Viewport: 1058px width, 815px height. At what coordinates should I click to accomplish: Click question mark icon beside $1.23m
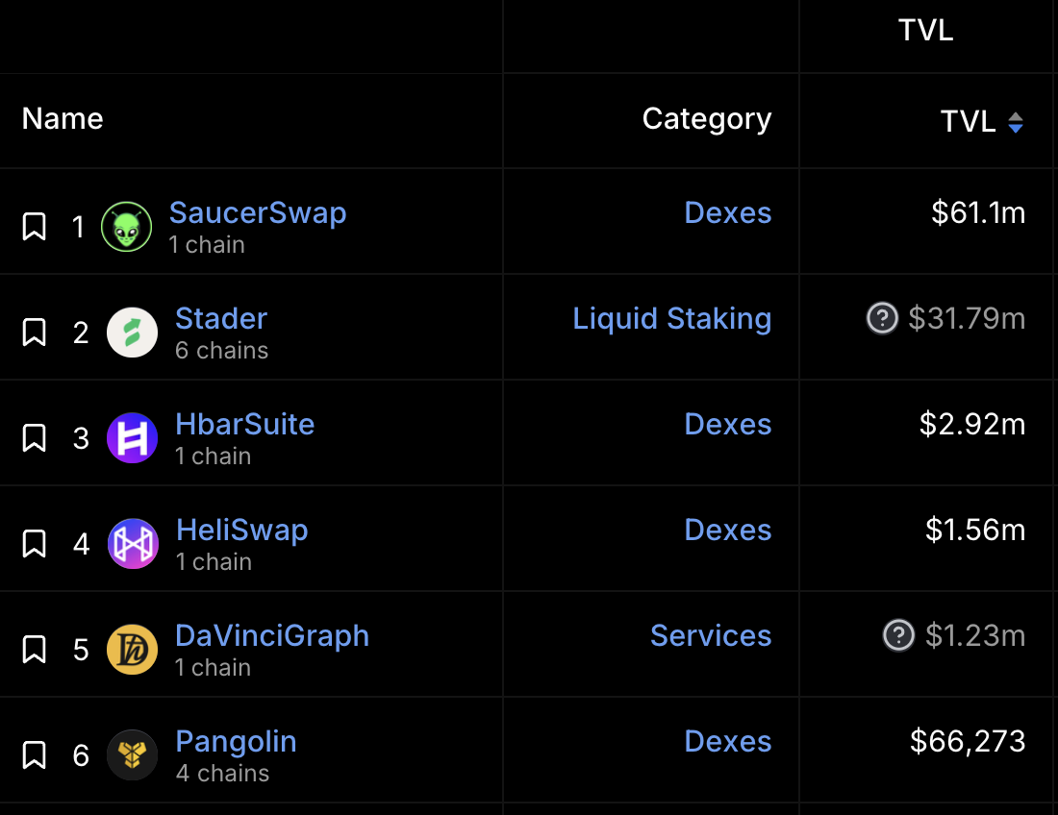tap(898, 635)
